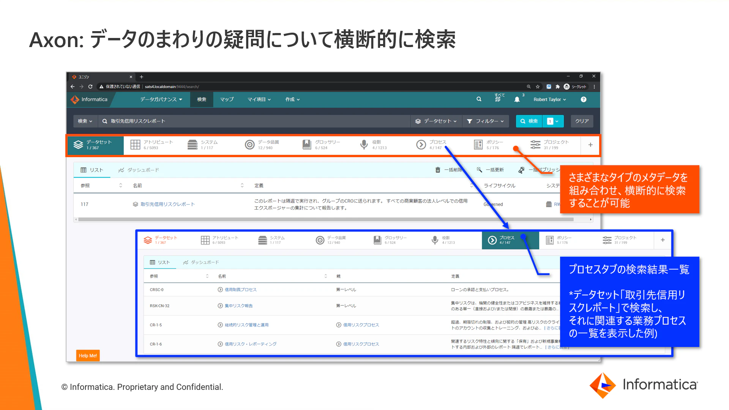The width and height of the screenshot is (729, 410).
Task: Click the cyan 検索 button
Action: coord(529,121)
